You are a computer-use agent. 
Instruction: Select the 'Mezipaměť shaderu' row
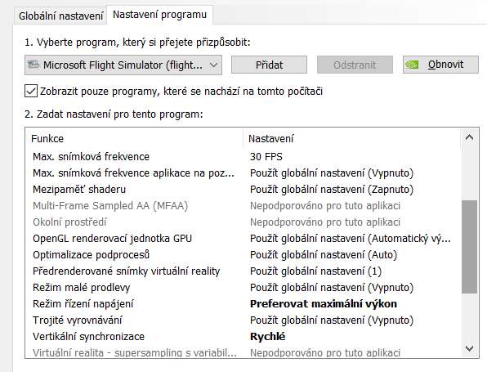[x=243, y=189]
